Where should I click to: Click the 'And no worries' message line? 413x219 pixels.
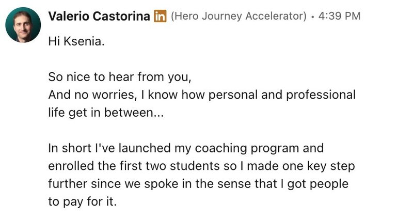[202, 95]
